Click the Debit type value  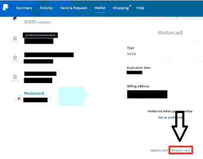[132, 54]
